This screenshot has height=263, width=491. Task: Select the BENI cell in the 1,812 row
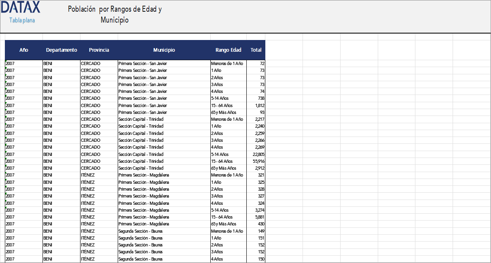click(61, 105)
